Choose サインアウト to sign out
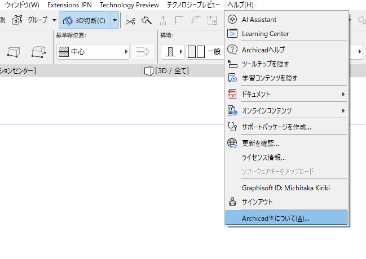The image size is (366, 259). tap(286, 202)
